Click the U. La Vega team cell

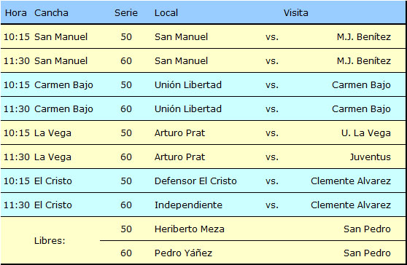pos(365,133)
